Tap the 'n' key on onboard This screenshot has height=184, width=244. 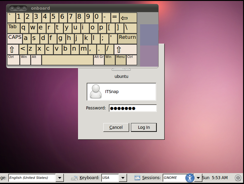75,49
